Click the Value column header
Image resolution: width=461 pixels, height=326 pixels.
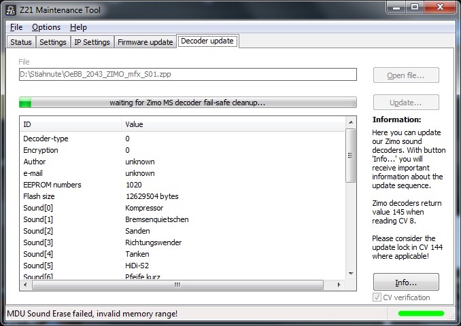coord(233,124)
